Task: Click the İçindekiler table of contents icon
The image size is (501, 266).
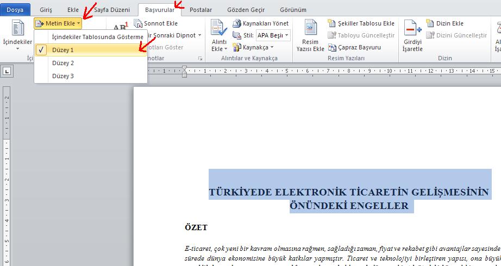Action: (x=17, y=28)
